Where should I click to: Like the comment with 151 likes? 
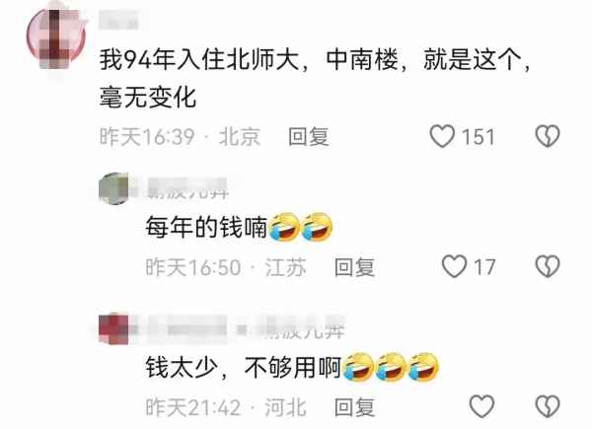point(442,136)
